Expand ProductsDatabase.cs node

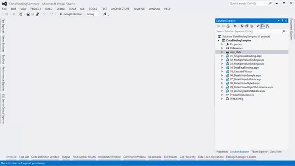point(222,95)
